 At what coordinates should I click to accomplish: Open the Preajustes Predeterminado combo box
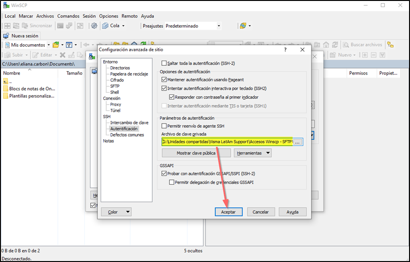[x=193, y=26]
